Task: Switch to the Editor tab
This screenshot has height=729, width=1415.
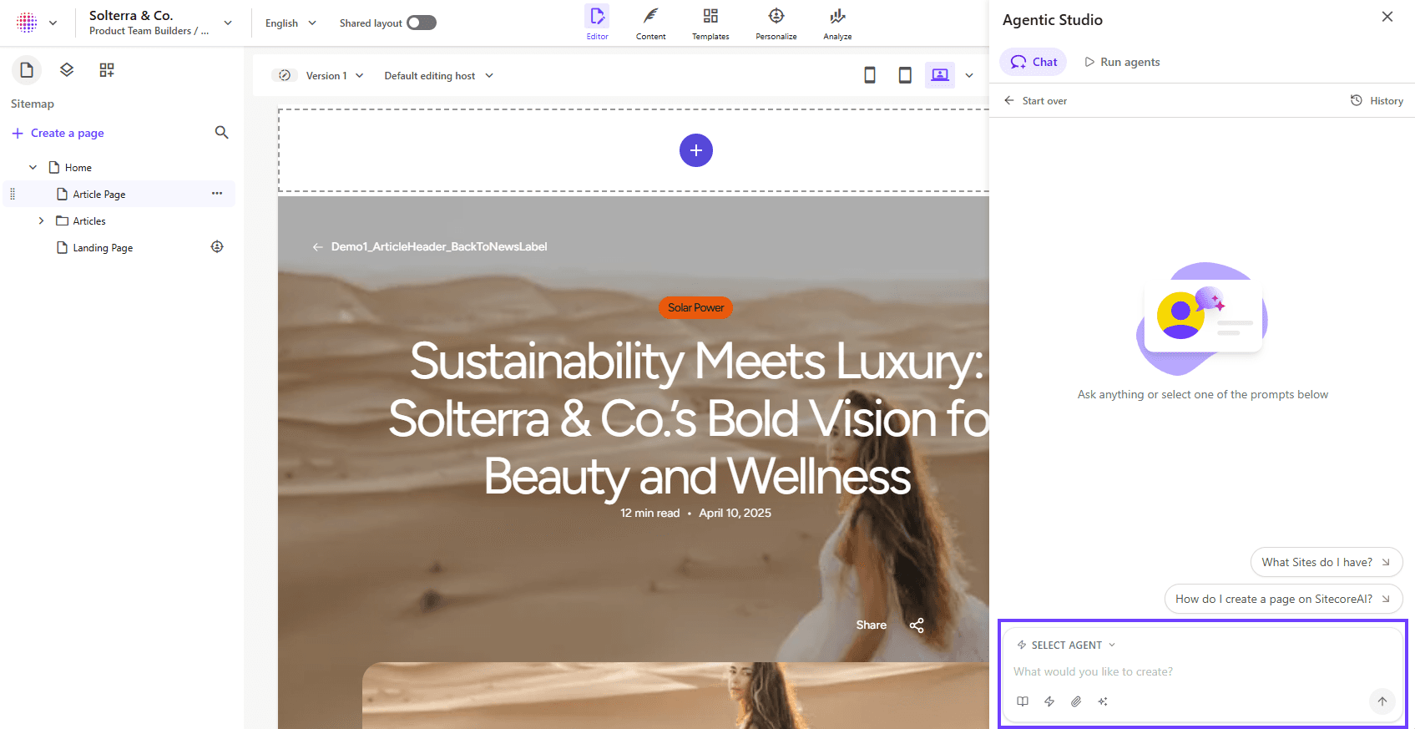Action: pyautogui.click(x=597, y=23)
